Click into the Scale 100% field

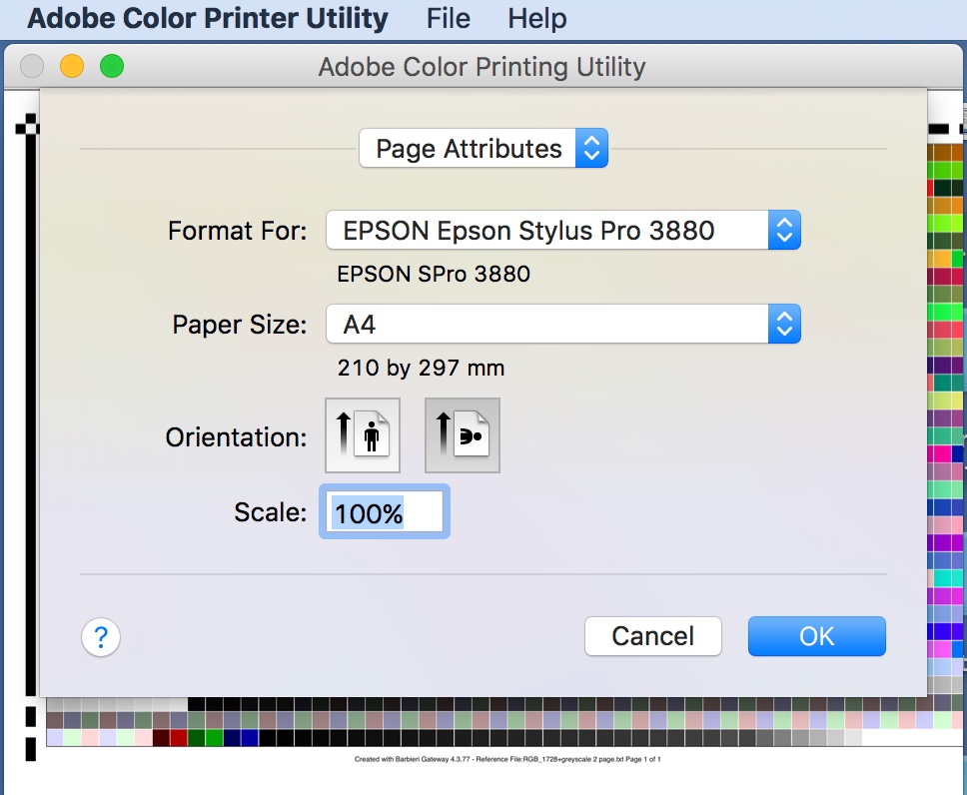tap(385, 512)
